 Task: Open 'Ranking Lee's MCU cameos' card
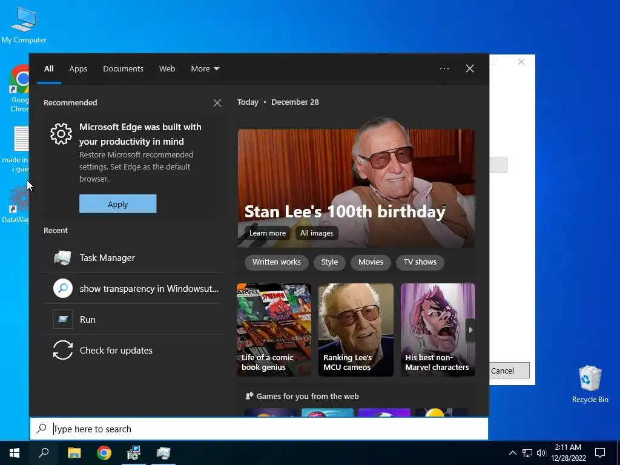(356, 330)
